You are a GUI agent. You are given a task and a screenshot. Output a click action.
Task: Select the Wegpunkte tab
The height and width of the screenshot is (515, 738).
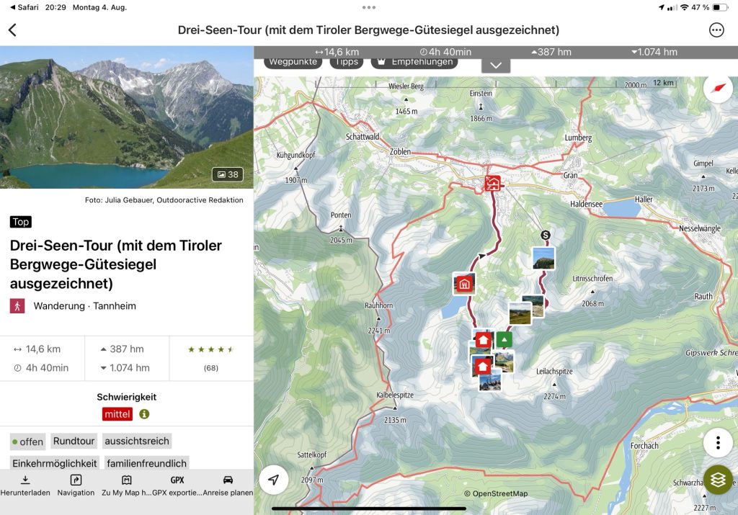[293, 62]
